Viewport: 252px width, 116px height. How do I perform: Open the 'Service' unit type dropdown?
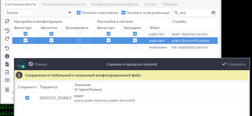pos(39,13)
